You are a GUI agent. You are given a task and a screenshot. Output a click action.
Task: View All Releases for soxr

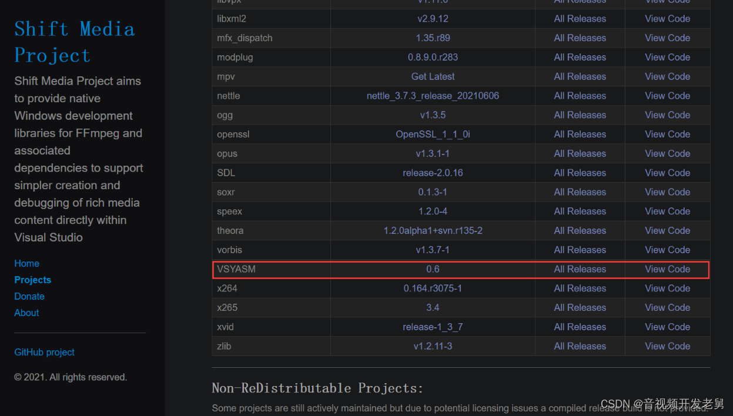(x=580, y=192)
